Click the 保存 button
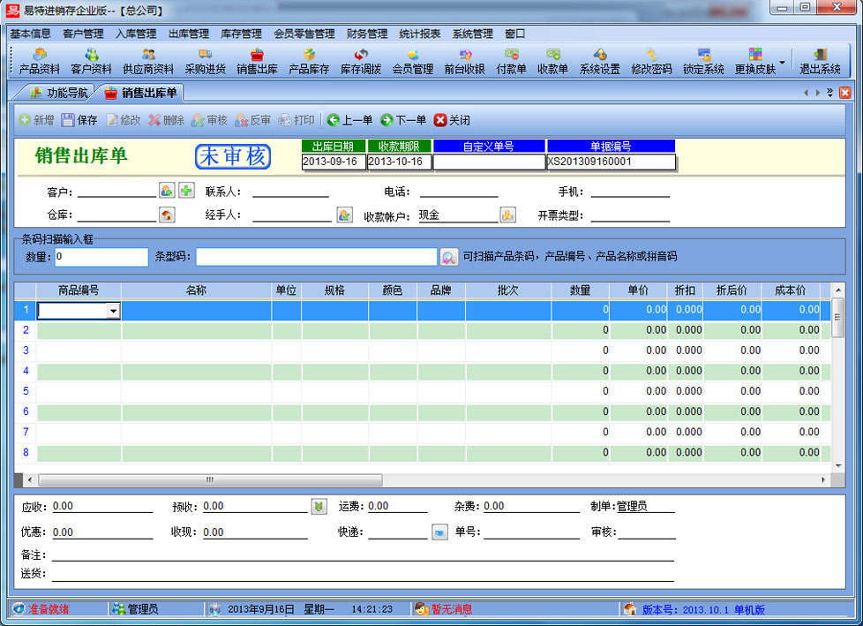 coord(79,120)
